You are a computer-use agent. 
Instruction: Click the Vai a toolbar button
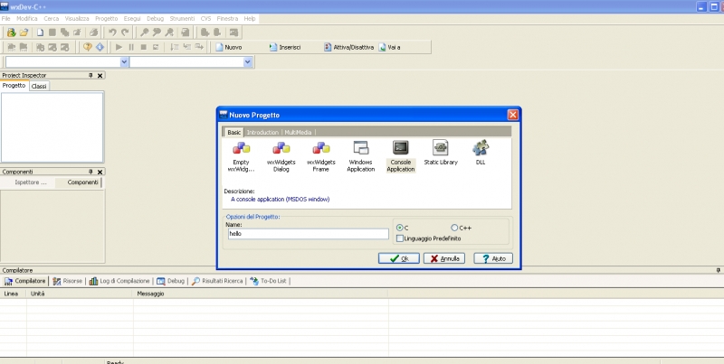tap(389, 47)
